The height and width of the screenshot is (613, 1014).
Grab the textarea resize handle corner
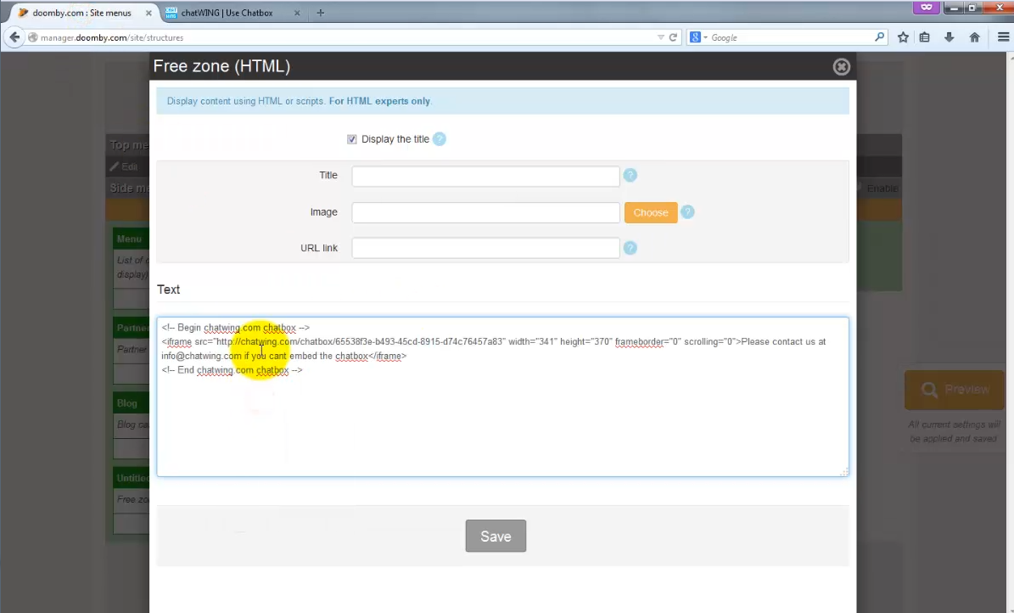coord(843,473)
